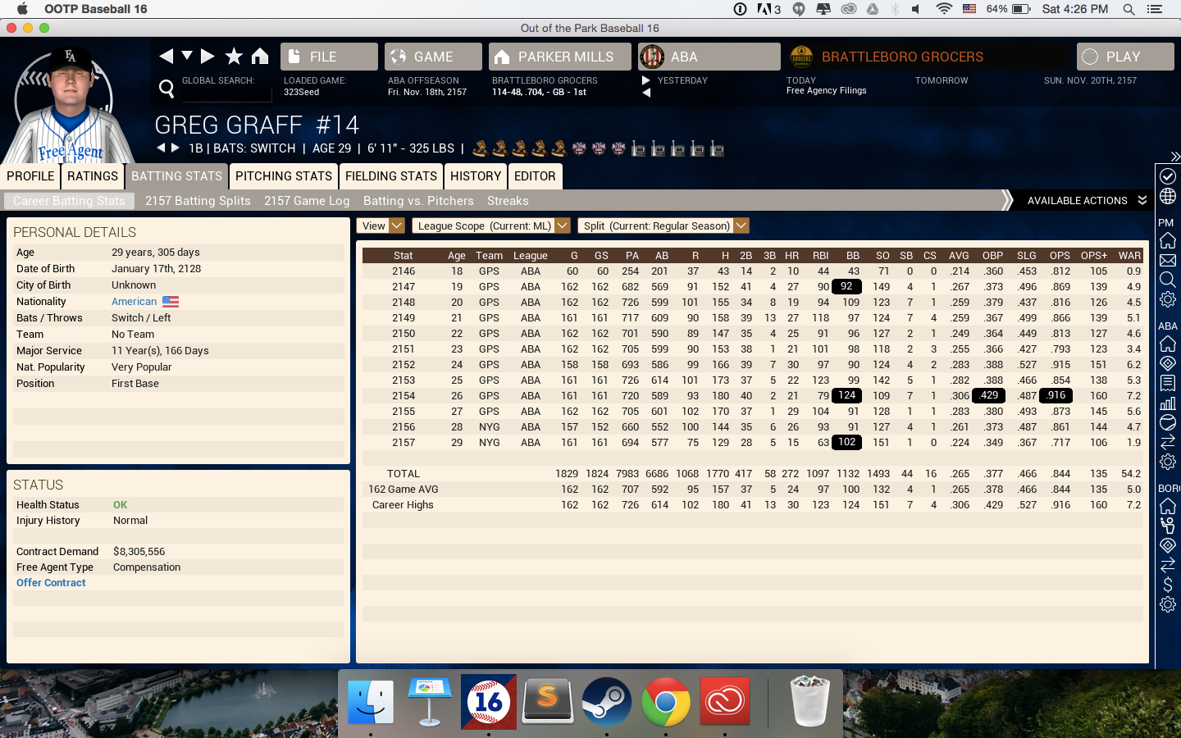Image resolution: width=1181 pixels, height=738 pixels.
Task: Click the bookmark star icon in top navigation
Action: (234, 56)
